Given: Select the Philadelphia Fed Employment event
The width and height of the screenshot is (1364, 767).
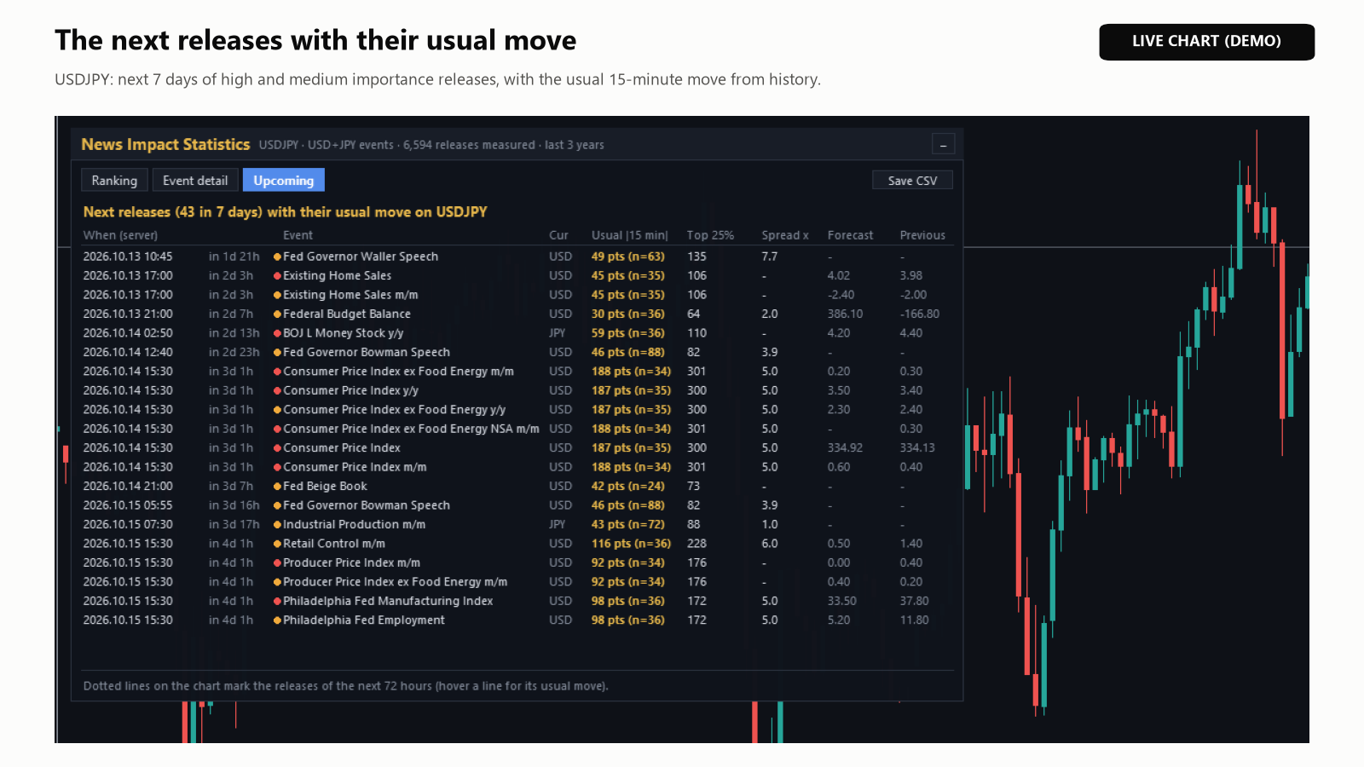Looking at the screenshot, I should [x=364, y=620].
